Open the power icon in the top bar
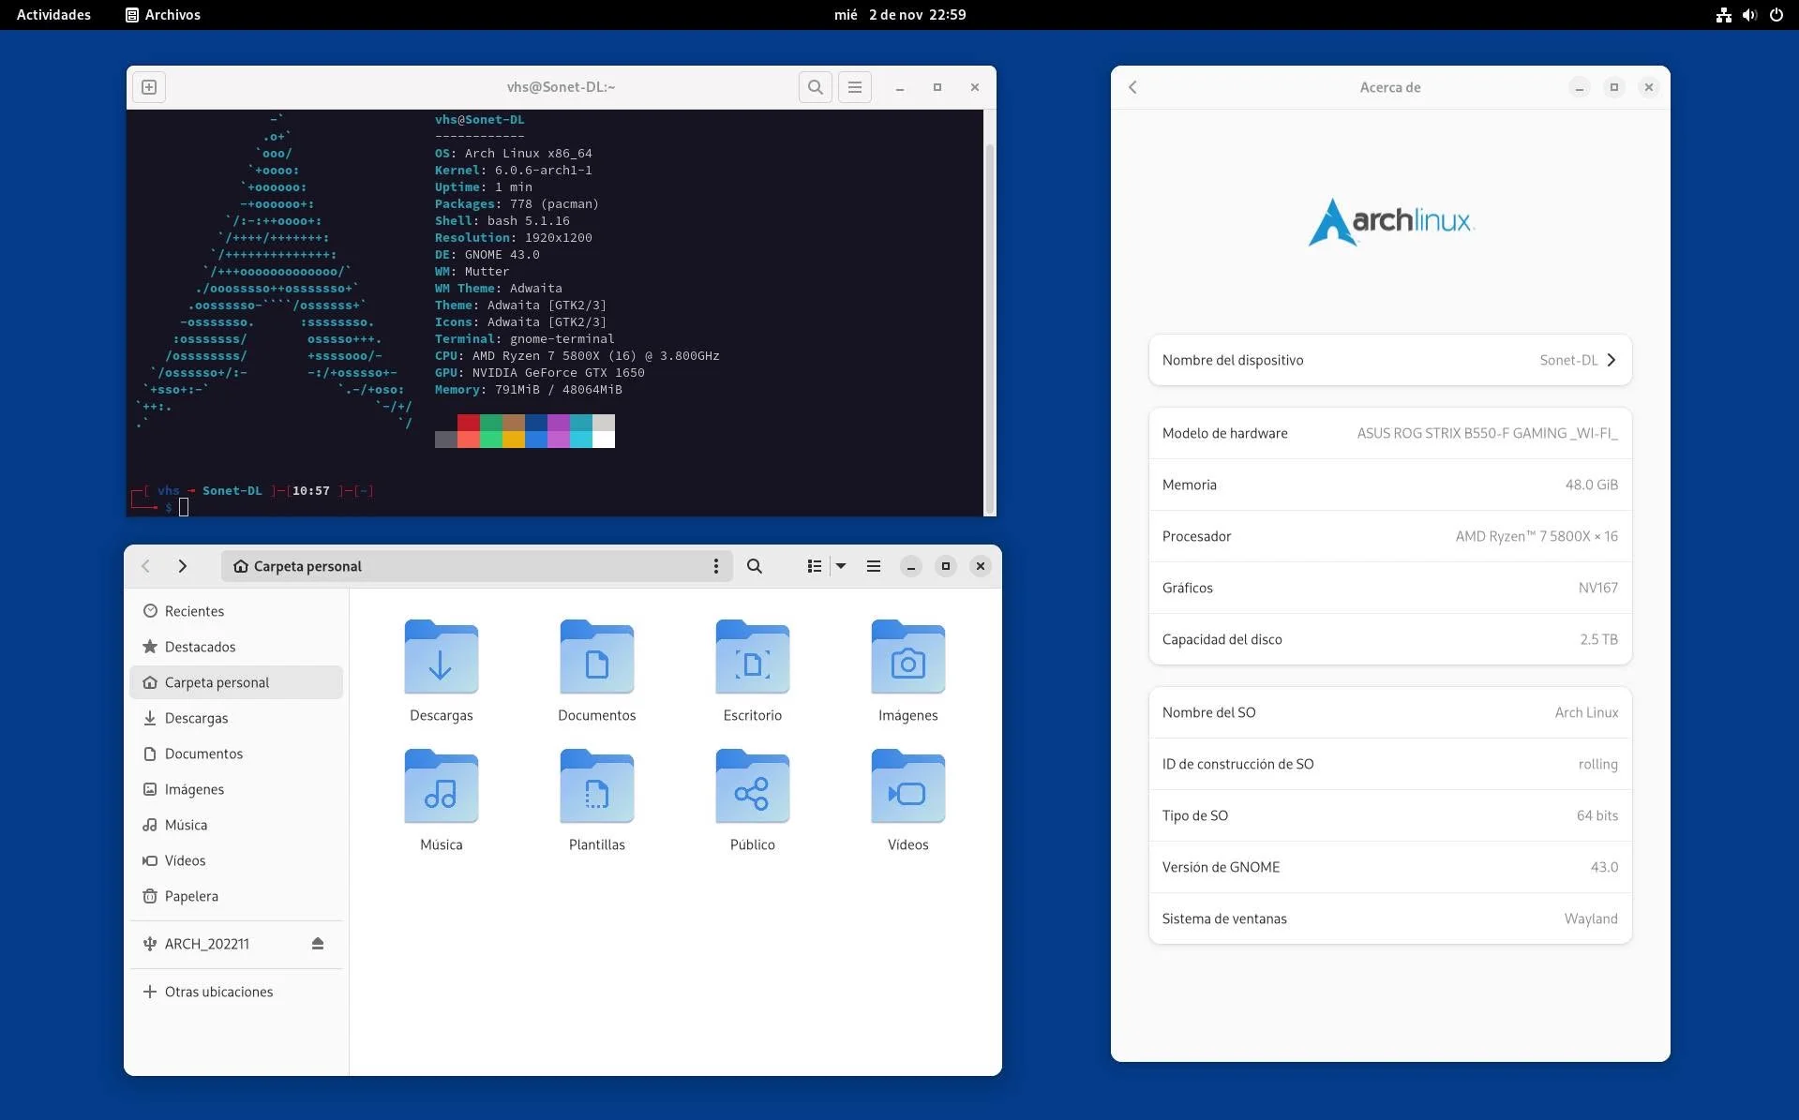1799x1120 pixels. pos(1777,15)
